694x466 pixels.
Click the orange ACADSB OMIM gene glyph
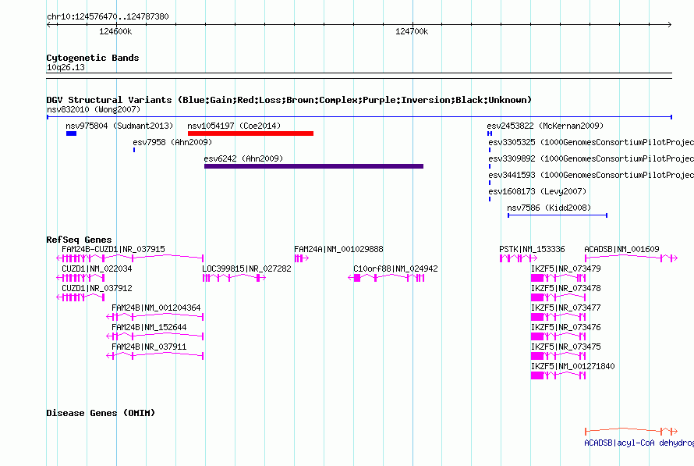click(631, 431)
